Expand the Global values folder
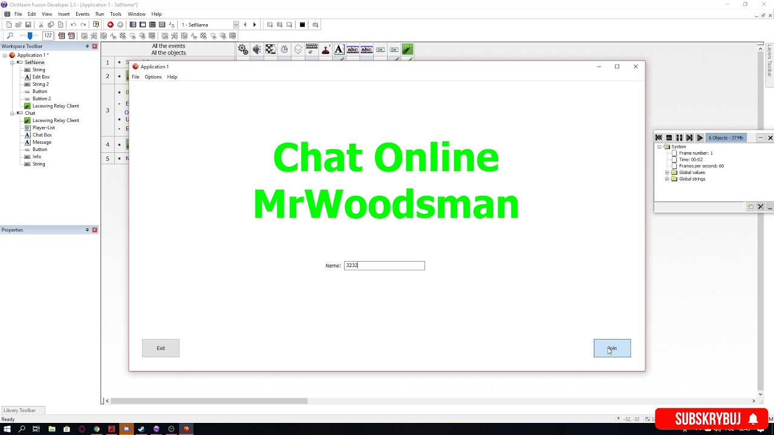Image resolution: width=774 pixels, height=435 pixels. [x=667, y=172]
